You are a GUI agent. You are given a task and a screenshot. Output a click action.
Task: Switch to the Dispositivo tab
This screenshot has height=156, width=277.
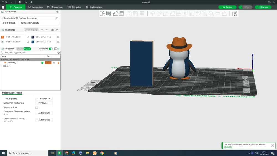55,7
